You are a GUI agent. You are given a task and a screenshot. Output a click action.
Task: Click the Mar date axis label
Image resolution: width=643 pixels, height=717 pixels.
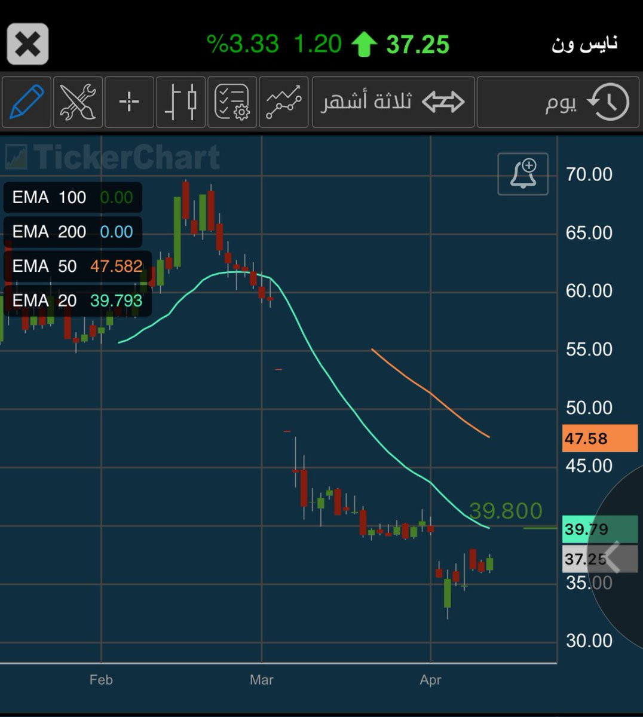point(261,680)
